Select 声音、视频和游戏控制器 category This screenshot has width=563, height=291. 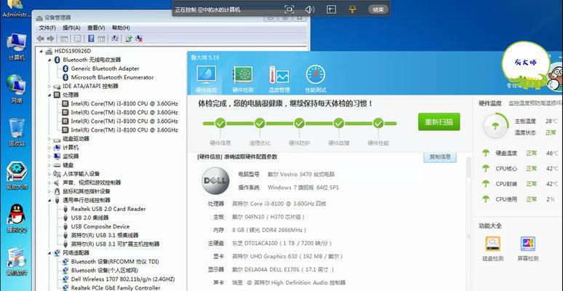coord(92,183)
